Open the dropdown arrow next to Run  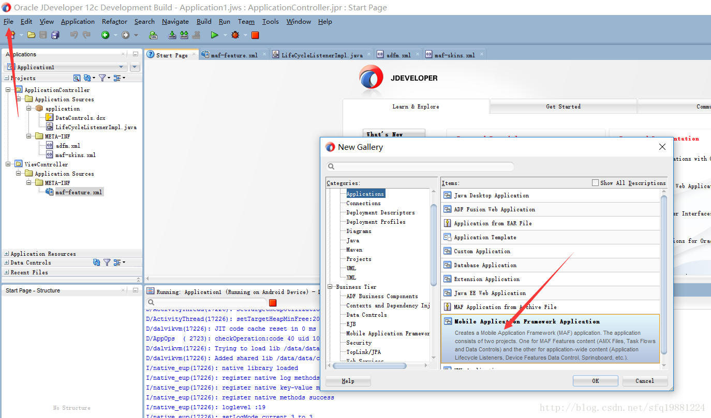click(225, 35)
